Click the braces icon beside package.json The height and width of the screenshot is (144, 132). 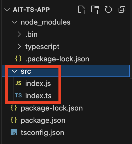14,120
